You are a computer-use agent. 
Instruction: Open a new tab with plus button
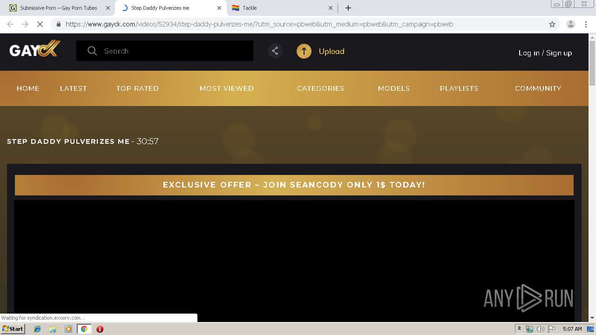pyautogui.click(x=348, y=8)
